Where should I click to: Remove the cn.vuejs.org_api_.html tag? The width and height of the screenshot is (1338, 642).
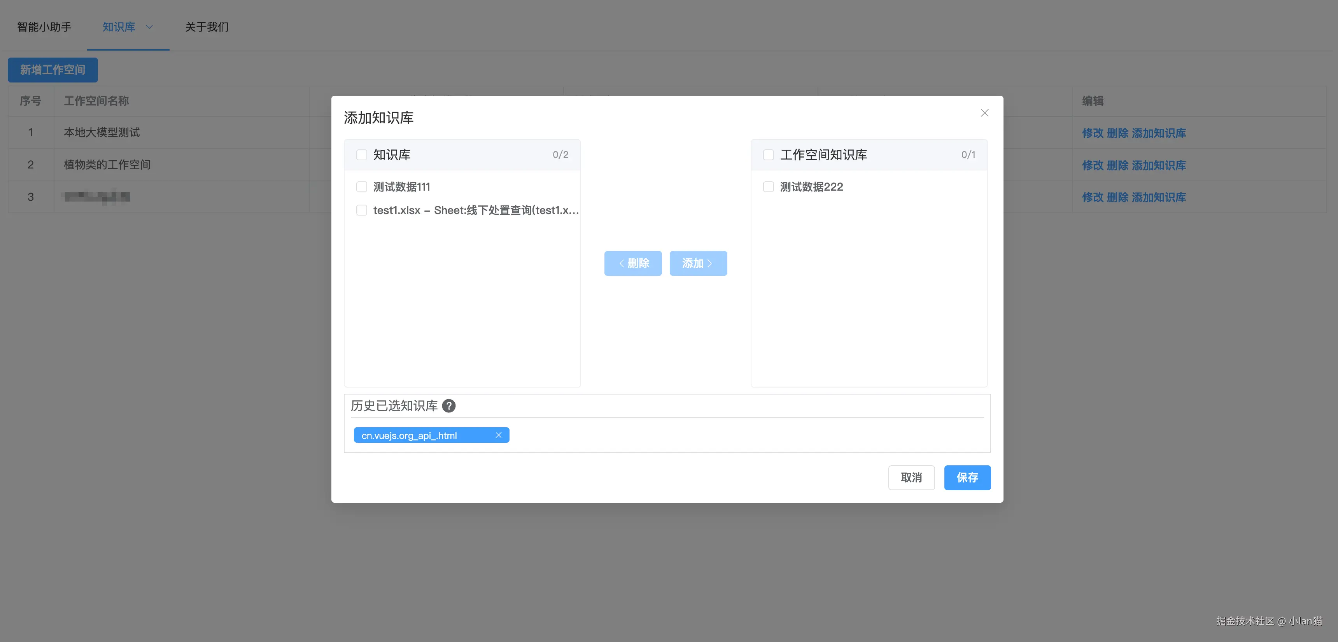tap(498, 435)
